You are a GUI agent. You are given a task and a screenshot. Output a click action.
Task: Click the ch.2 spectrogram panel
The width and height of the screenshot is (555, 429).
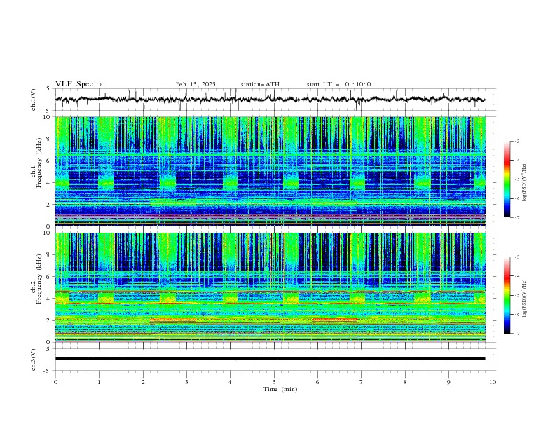(x=270, y=287)
